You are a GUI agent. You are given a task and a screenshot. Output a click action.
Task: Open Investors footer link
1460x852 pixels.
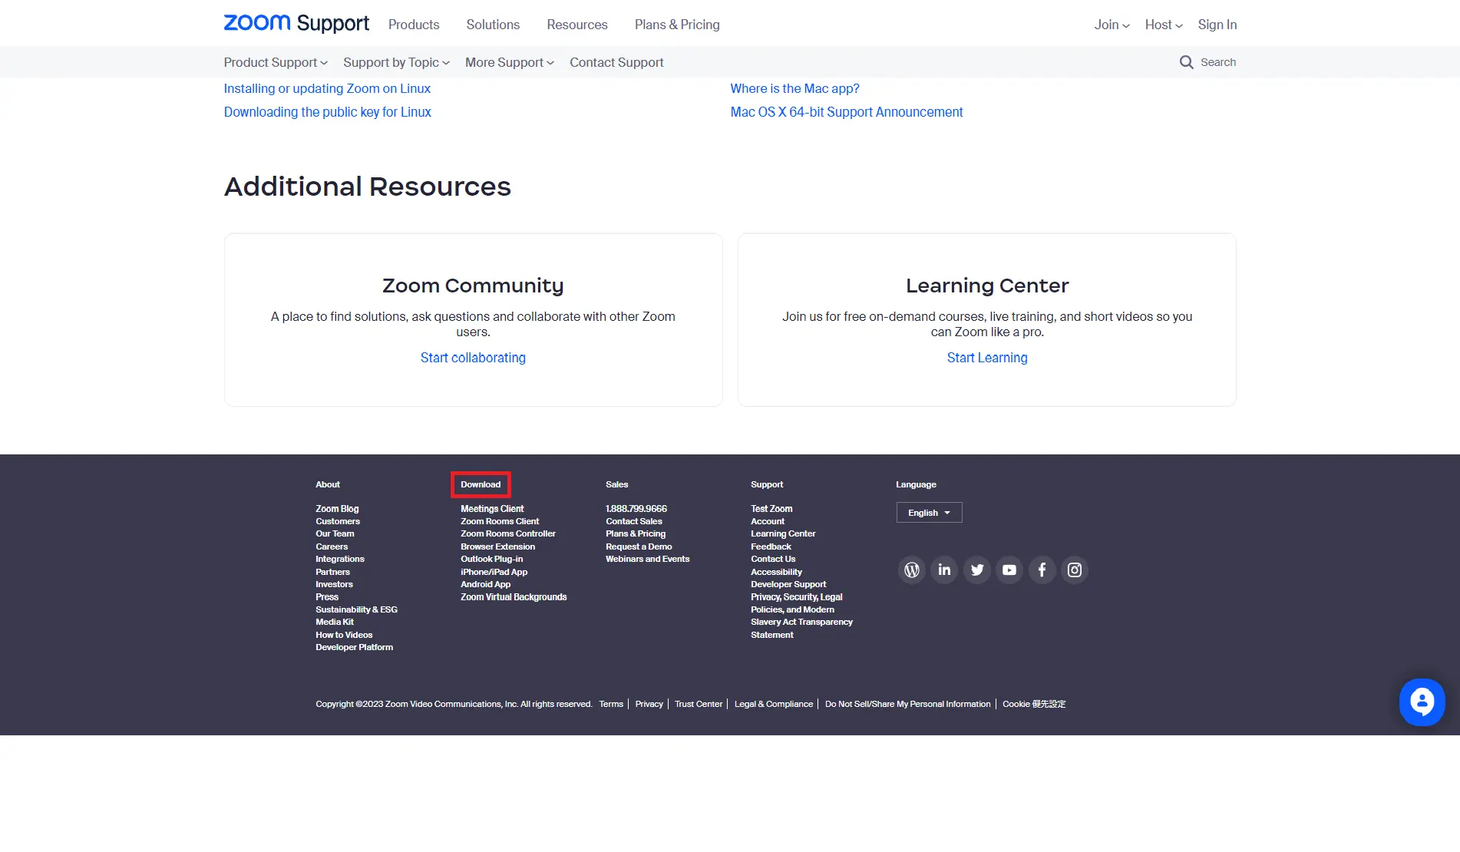tap(334, 584)
